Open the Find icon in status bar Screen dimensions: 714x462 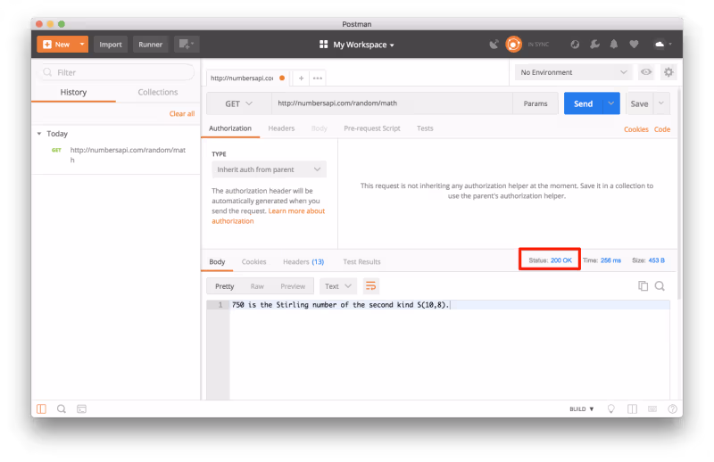(62, 408)
